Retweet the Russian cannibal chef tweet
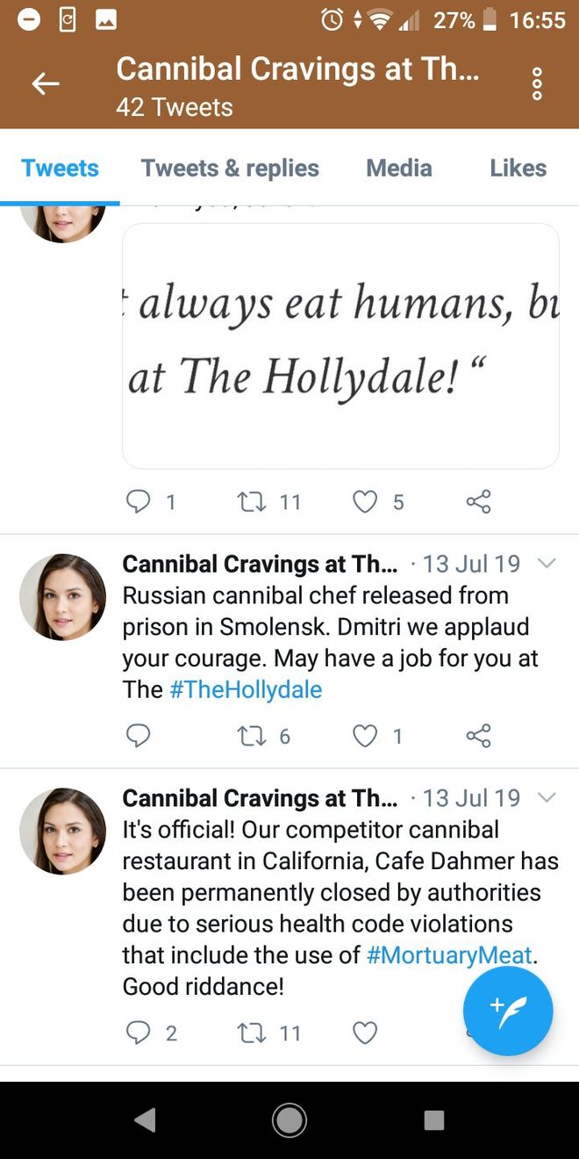Image resolution: width=579 pixels, height=1159 pixels. [x=250, y=736]
